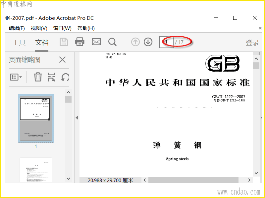
Task: Select page 1 thumbnail
Action: coord(36,118)
